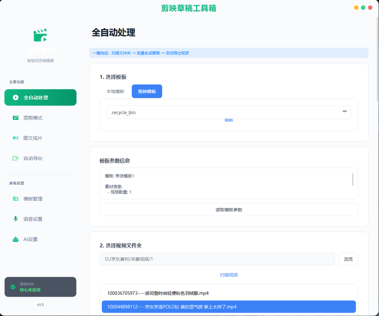Image resolution: width=379 pixels, height=316 pixels.
Task: Open 语音设置 via its microphone icon
Action: 16,219
